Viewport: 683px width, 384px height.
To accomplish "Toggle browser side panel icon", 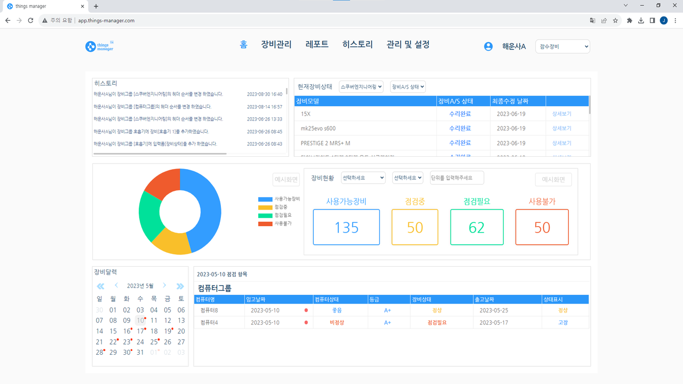I will coord(652,20).
